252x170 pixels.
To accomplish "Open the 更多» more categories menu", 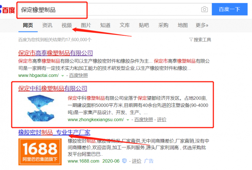I will pos(202,25).
